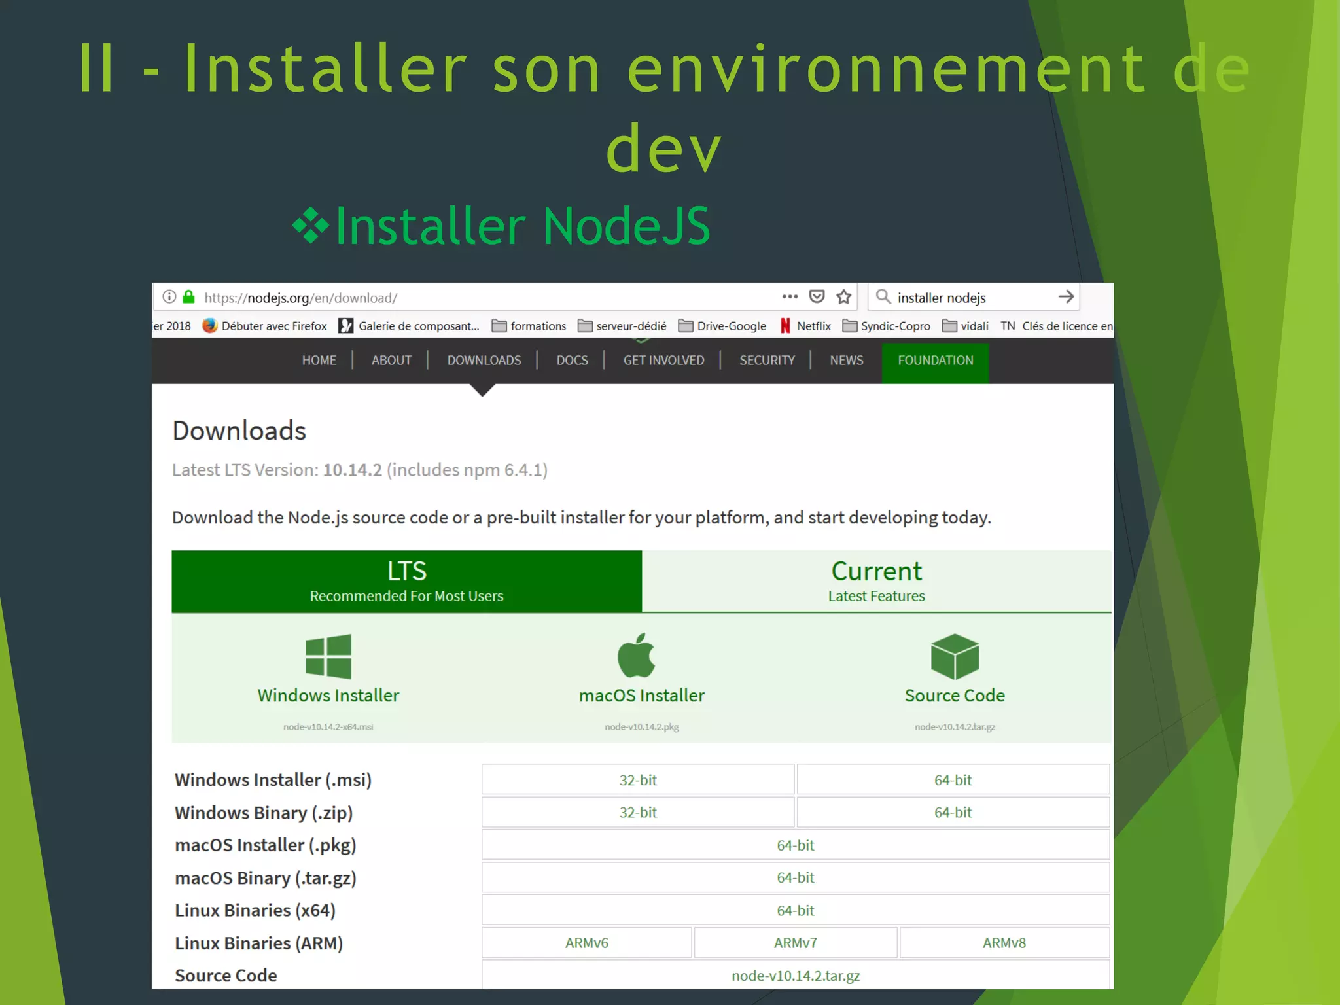Image resolution: width=1340 pixels, height=1005 pixels.
Task: Click the Source Code link under cube icon
Action: pos(955,695)
